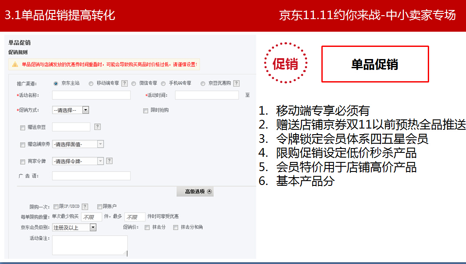Open the 请选择面值 dropdown
Screen dimensions: 466x264
click(x=78, y=144)
